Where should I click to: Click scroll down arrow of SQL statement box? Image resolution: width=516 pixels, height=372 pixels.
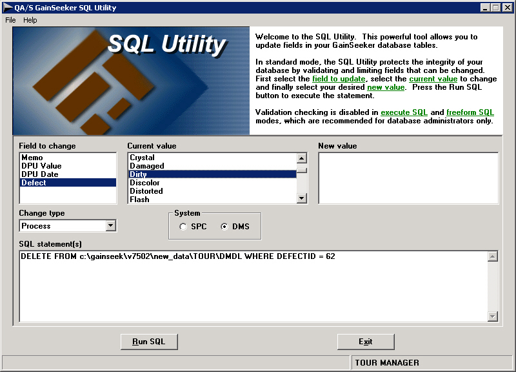[493, 316]
